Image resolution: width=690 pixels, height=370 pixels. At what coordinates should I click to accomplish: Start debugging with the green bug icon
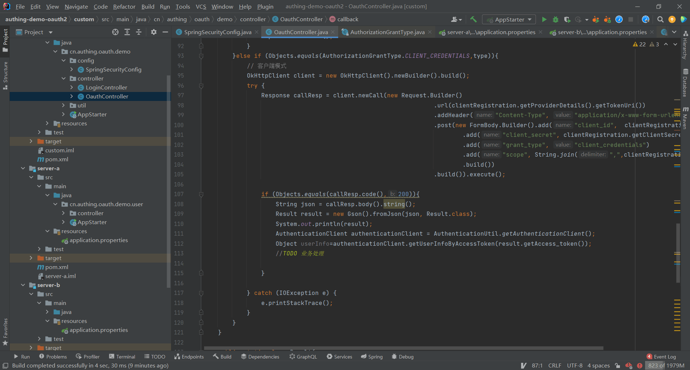click(x=556, y=19)
